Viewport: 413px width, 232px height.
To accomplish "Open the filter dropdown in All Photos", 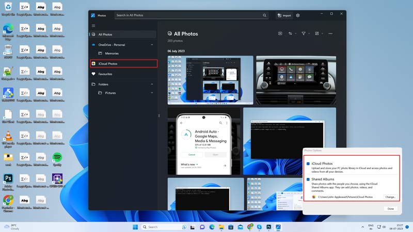I will click(x=305, y=34).
